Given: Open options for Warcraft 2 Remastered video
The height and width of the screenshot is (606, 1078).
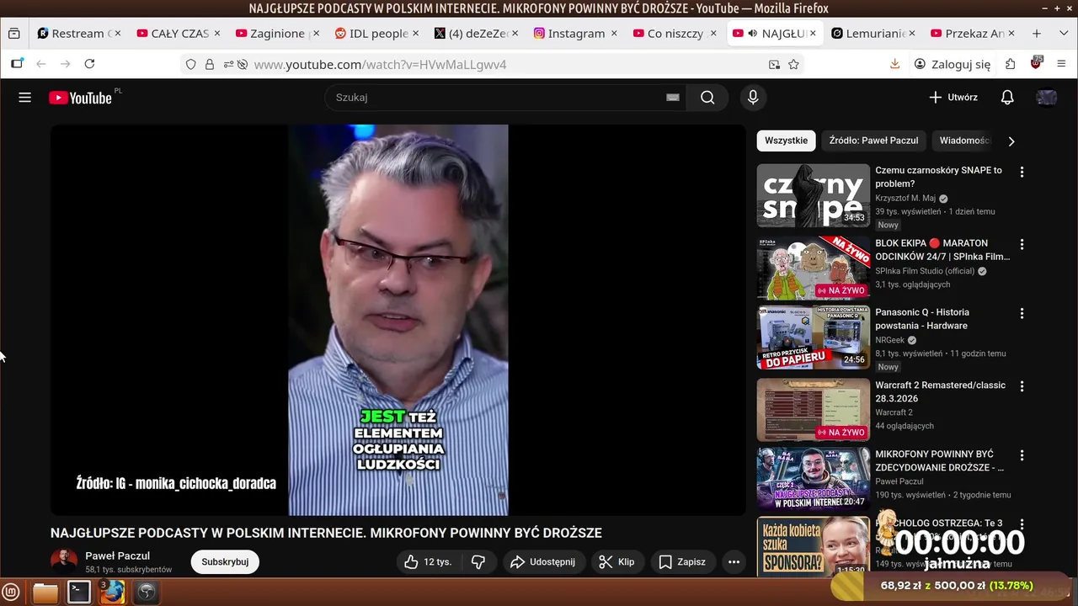Looking at the screenshot, I should 1022,386.
